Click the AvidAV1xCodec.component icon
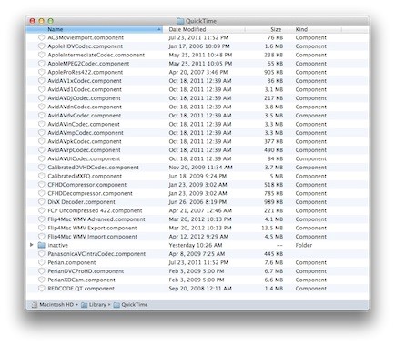This screenshot has height=346, width=395. click(42, 81)
